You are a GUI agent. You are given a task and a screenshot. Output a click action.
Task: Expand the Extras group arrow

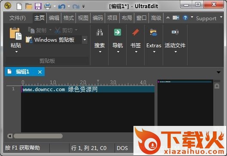point(154,52)
